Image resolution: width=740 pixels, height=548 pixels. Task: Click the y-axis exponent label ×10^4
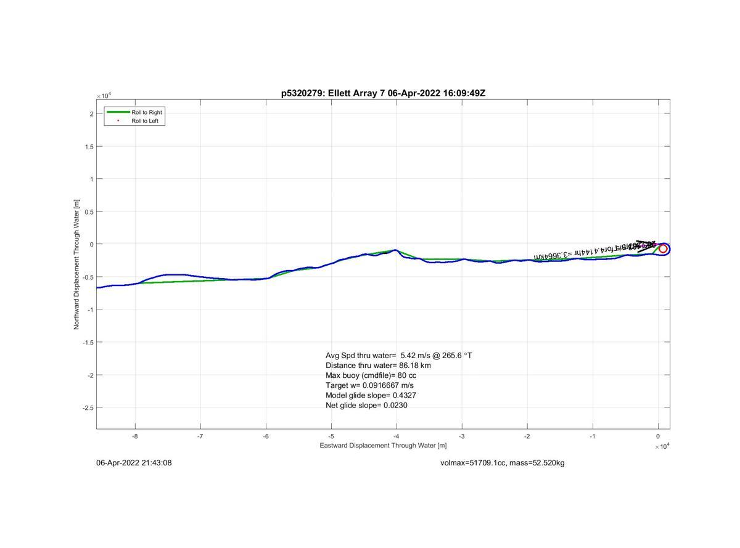pos(103,96)
